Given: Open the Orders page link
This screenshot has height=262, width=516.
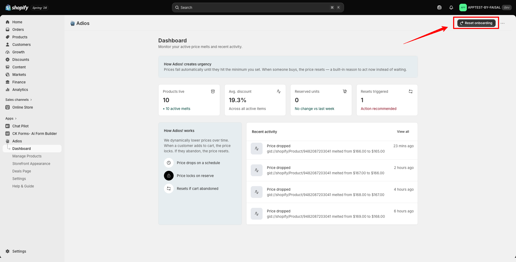Looking at the screenshot, I should [x=18, y=29].
